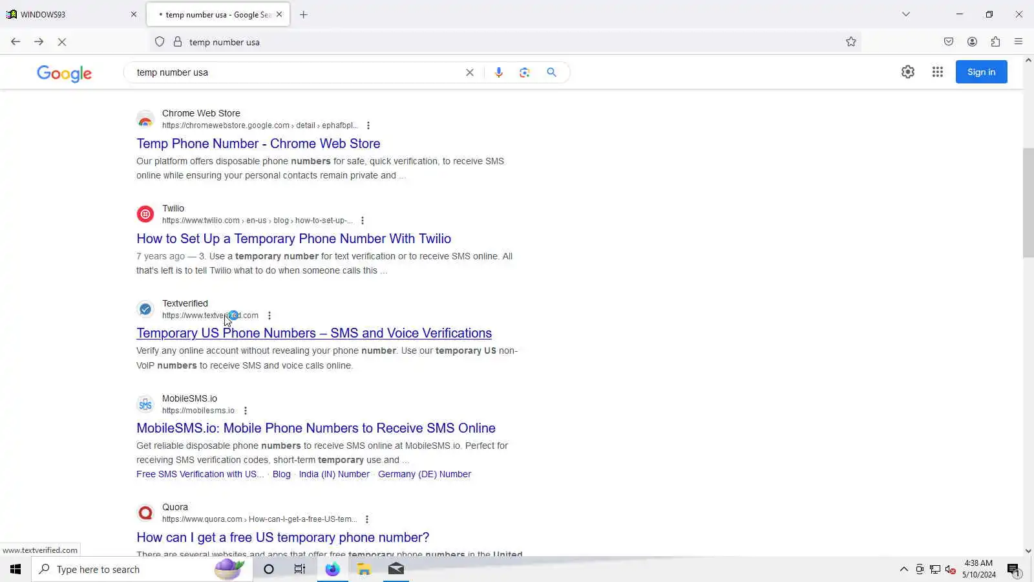Open India (IN) Number sitelink
This screenshot has height=582, width=1034.
pyautogui.click(x=334, y=474)
